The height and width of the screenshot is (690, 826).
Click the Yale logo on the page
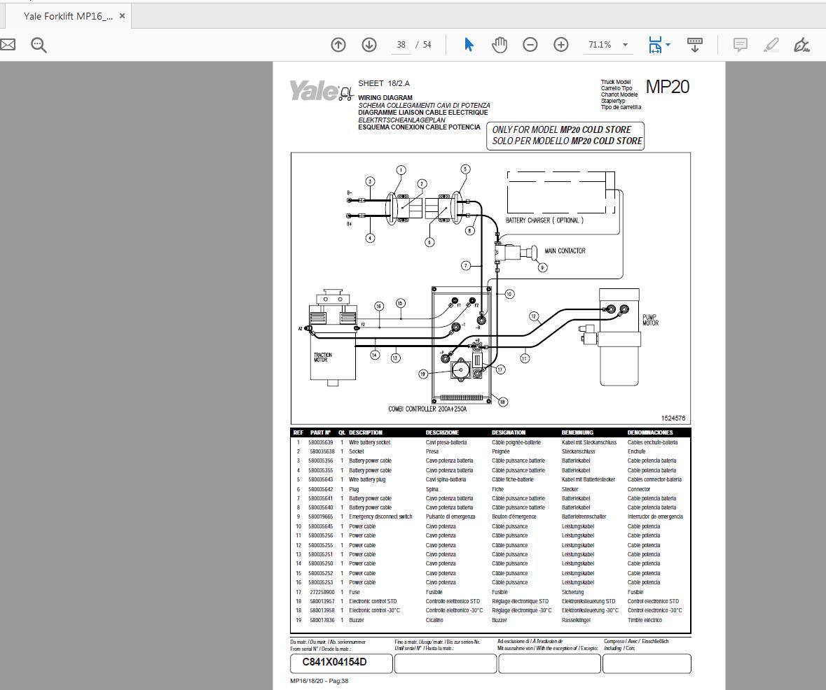click(x=322, y=90)
